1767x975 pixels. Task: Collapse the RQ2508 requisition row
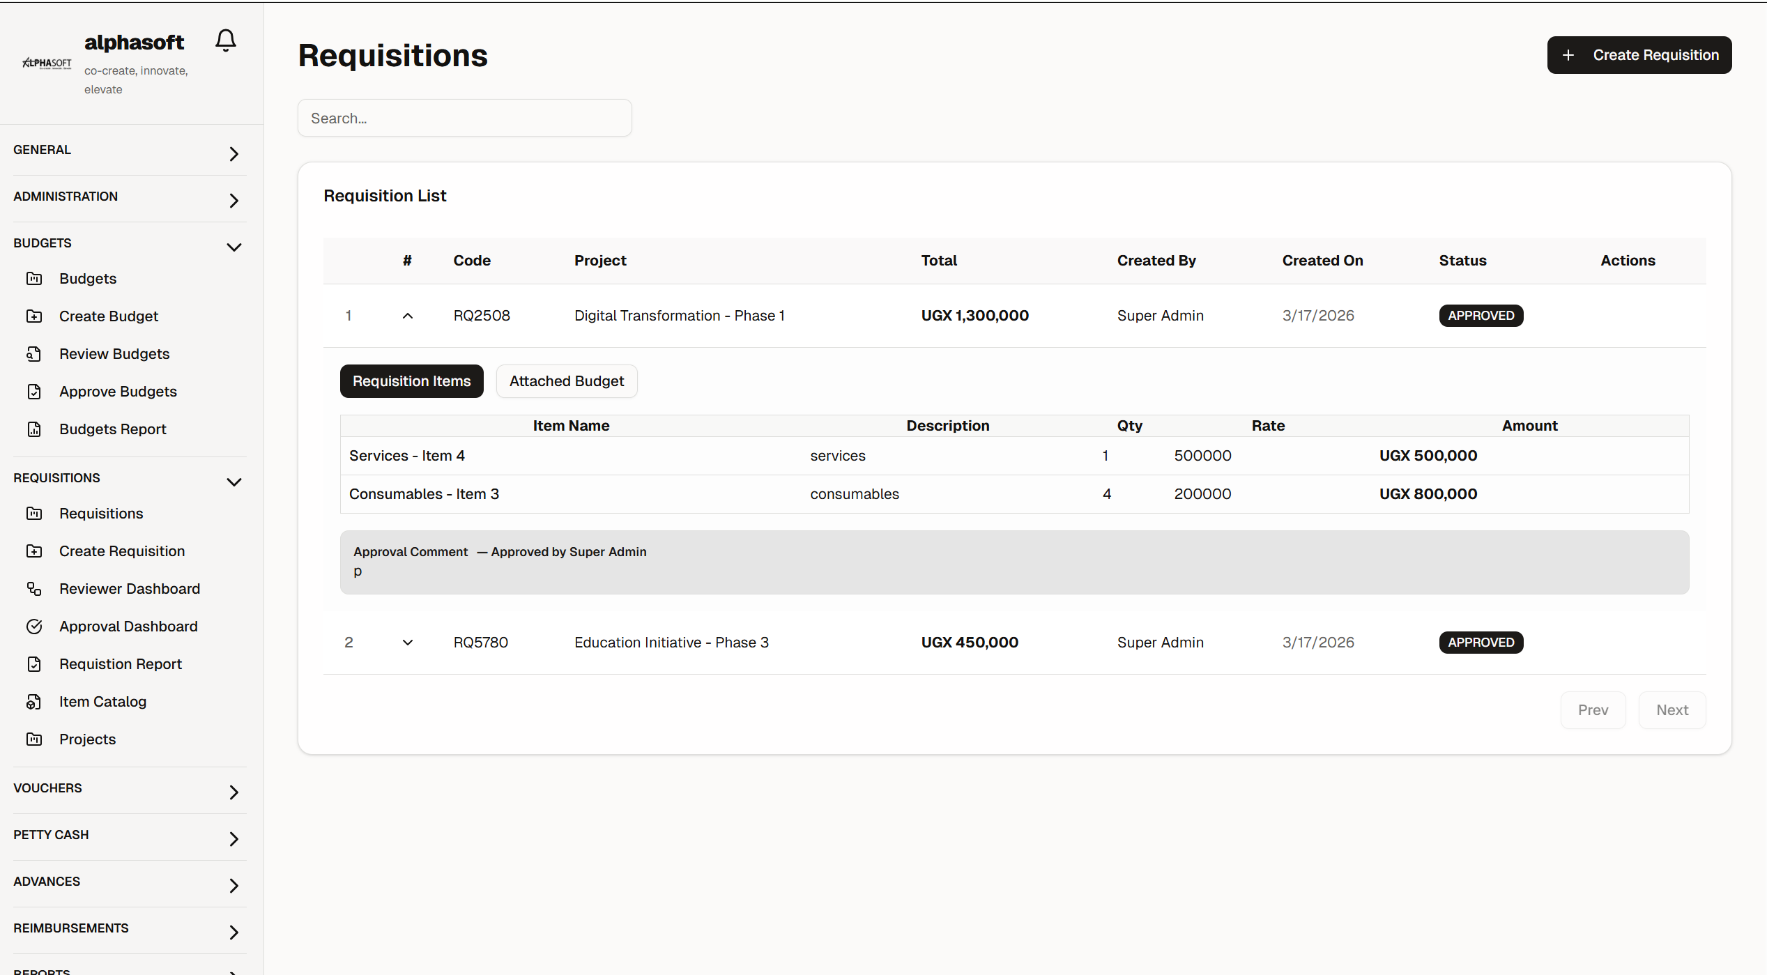pyautogui.click(x=408, y=316)
